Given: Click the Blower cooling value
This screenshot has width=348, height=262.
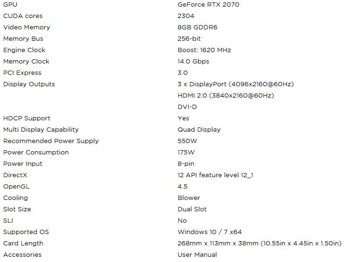Looking at the screenshot, I should click(189, 198).
